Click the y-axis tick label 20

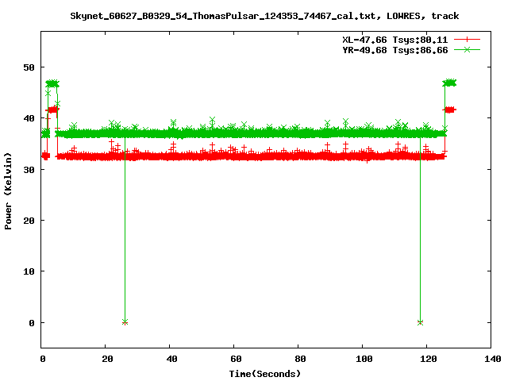coord(29,221)
